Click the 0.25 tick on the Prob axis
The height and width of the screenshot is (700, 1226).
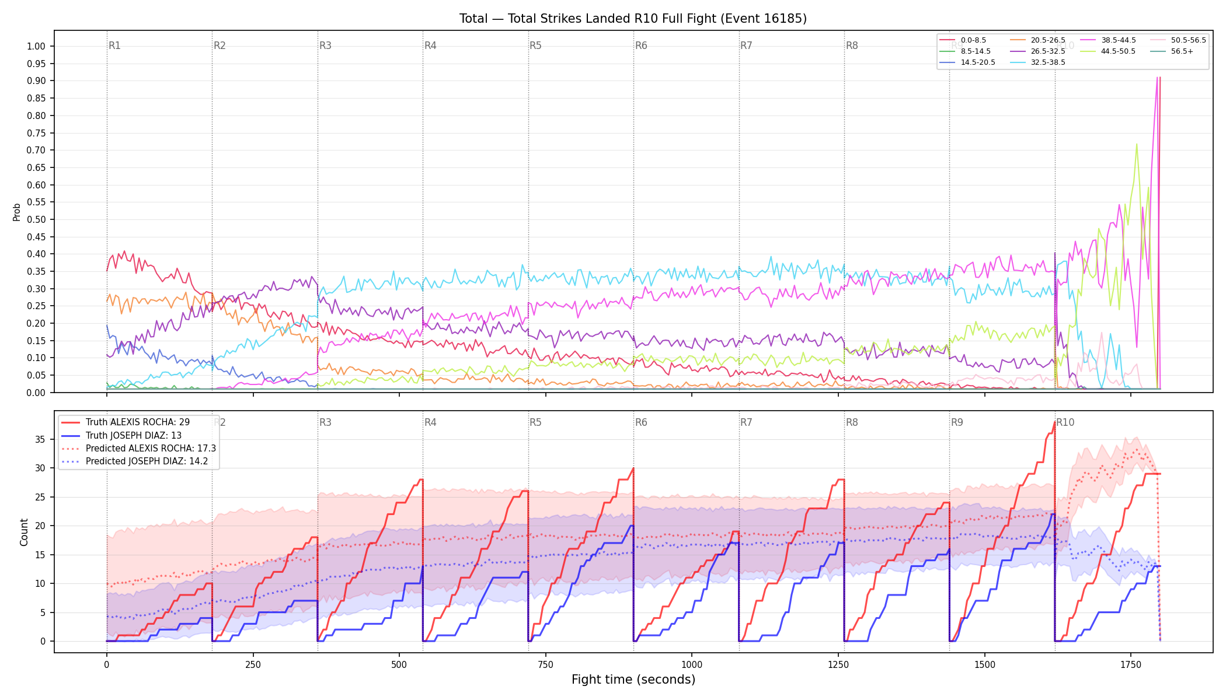pyautogui.click(x=36, y=306)
